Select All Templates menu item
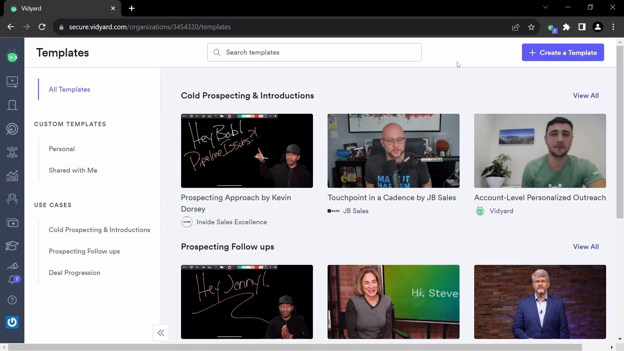Screen dimensions: 624x351 70,89
